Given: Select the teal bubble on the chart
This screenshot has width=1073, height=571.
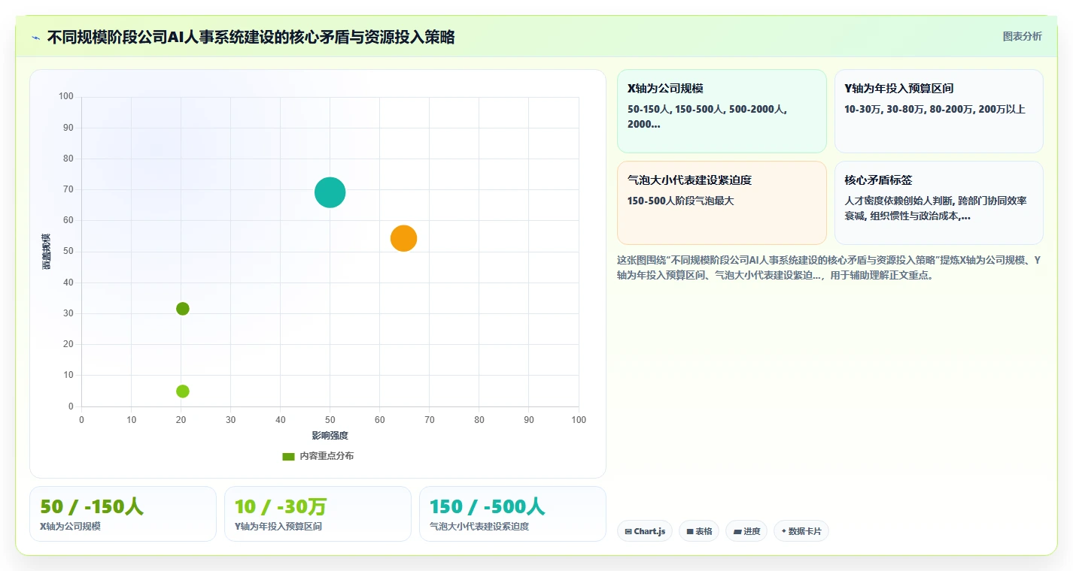Looking at the screenshot, I should click(330, 192).
